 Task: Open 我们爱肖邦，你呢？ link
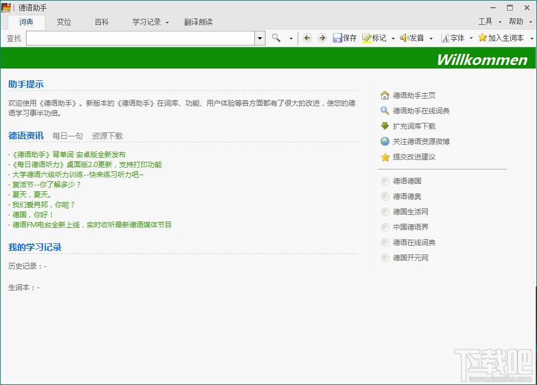pos(44,205)
